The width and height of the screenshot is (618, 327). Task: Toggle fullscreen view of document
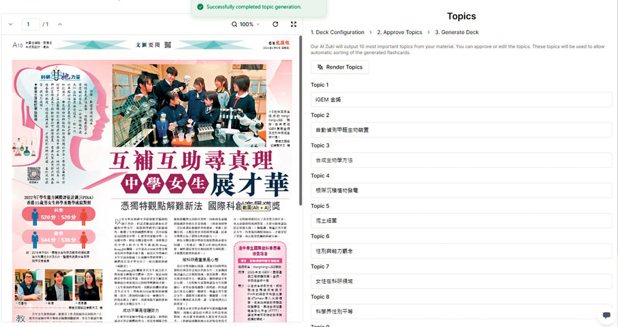click(294, 24)
